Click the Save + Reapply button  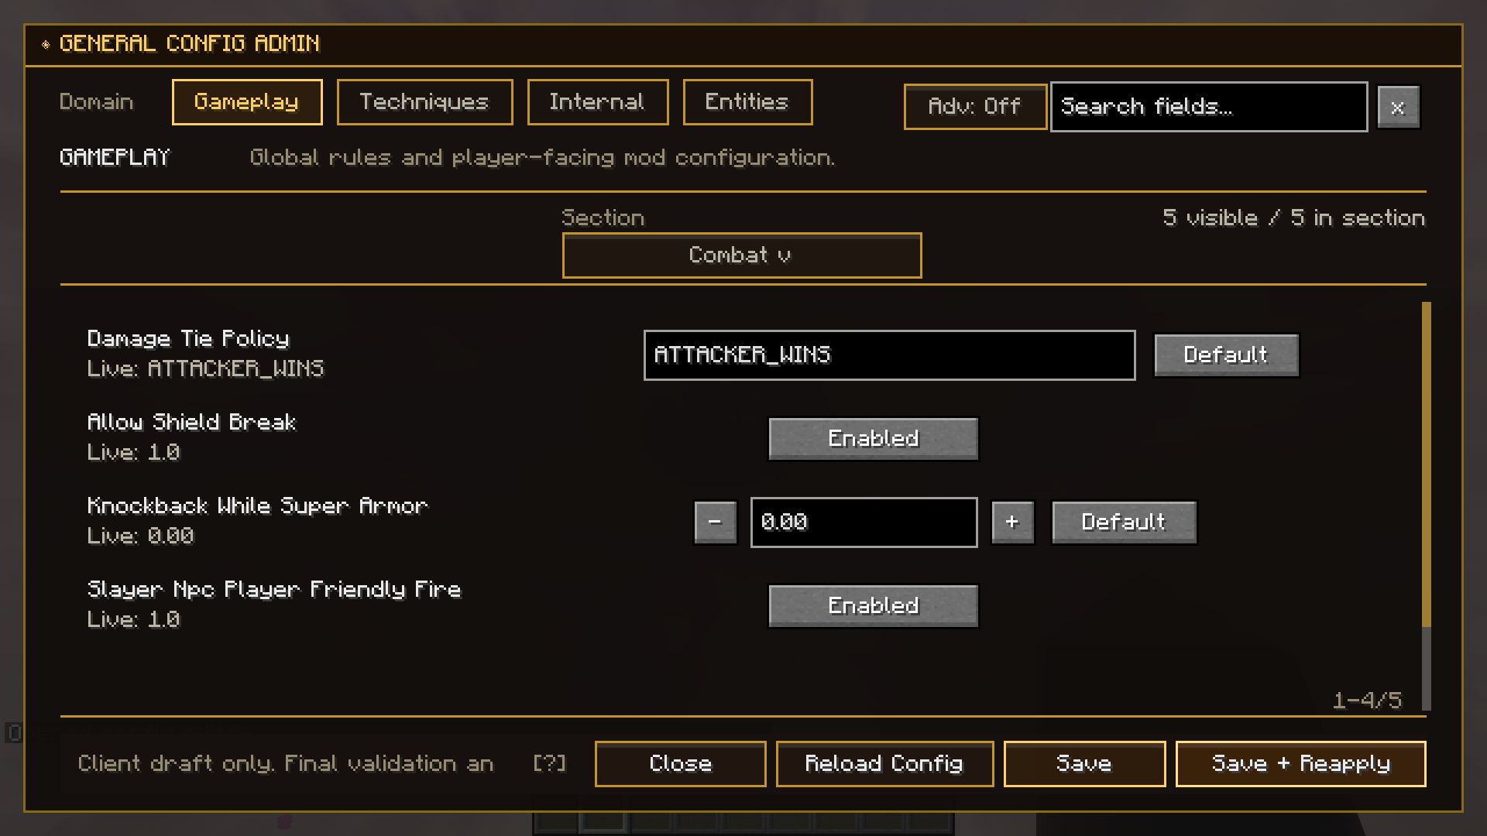coord(1300,764)
